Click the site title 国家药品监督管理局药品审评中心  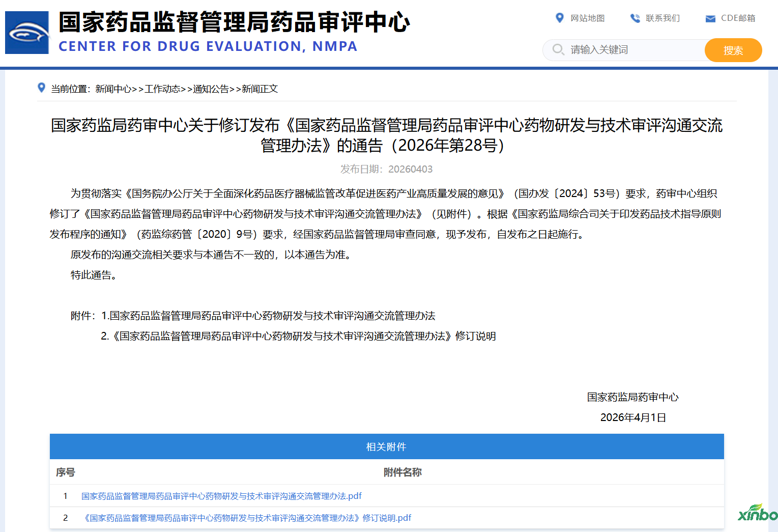point(234,22)
